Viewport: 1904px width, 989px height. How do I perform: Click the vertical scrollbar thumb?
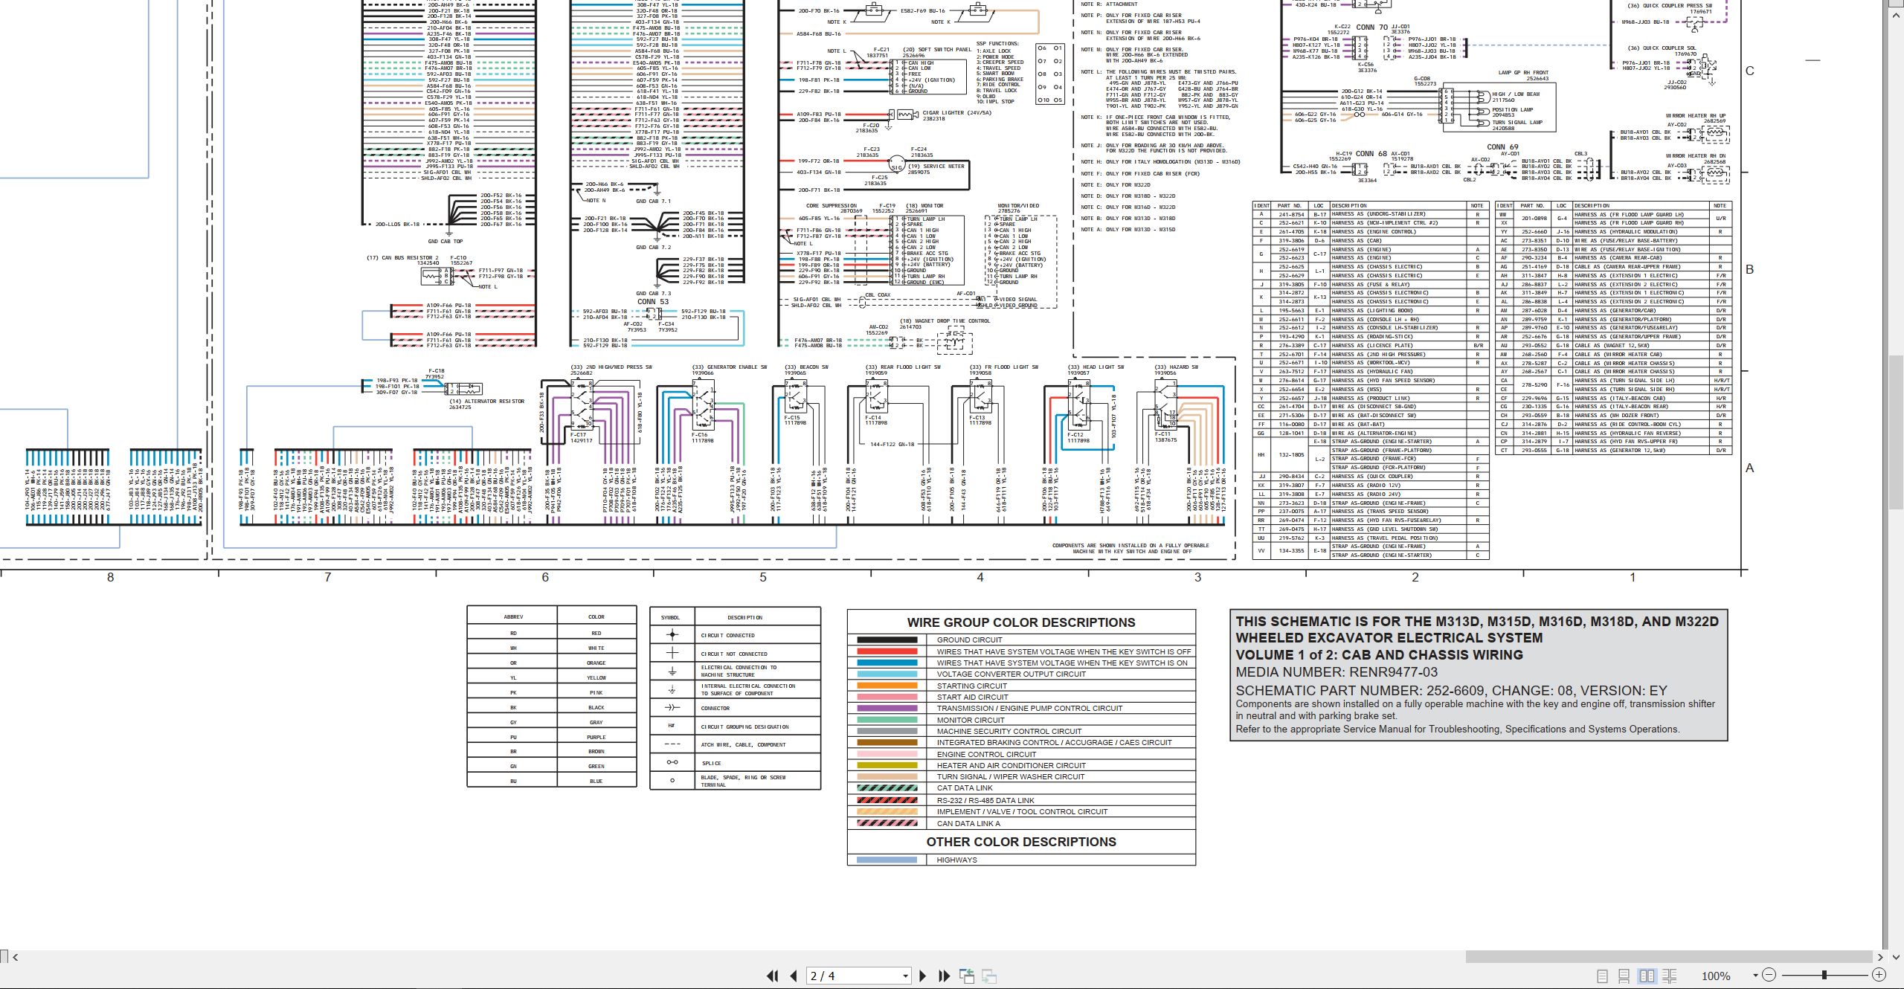[x=1897, y=433]
